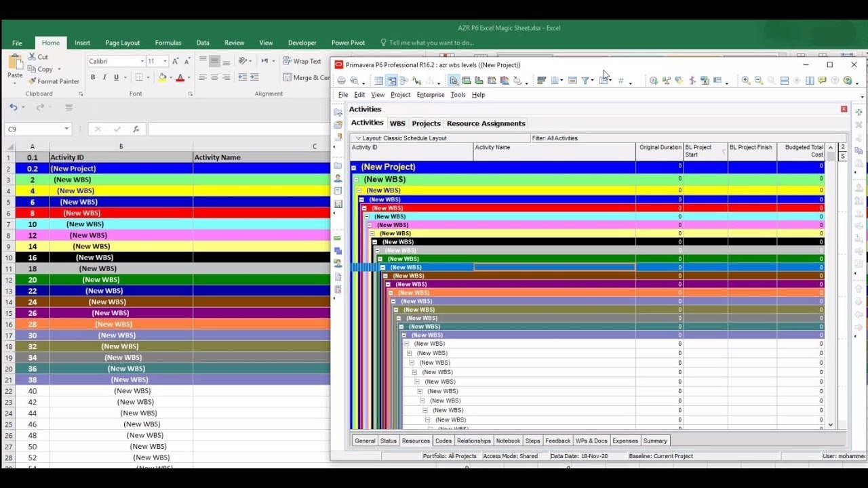Image resolution: width=868 pixels, height=488 pixels.
Task: Click the Filter funnel icon in Primavera
Action: click(585, 81)
